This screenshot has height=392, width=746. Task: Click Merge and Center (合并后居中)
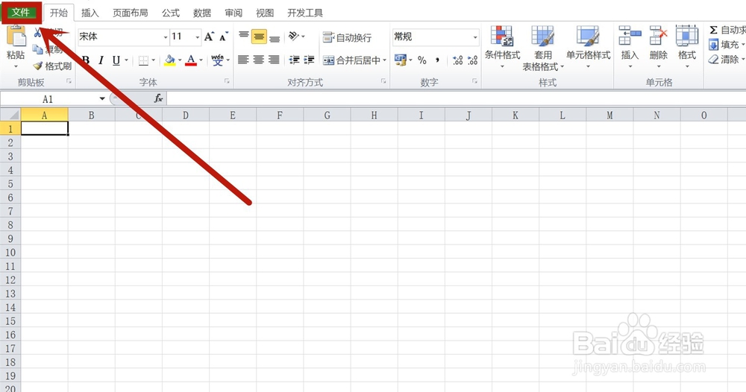click(351, 60)
